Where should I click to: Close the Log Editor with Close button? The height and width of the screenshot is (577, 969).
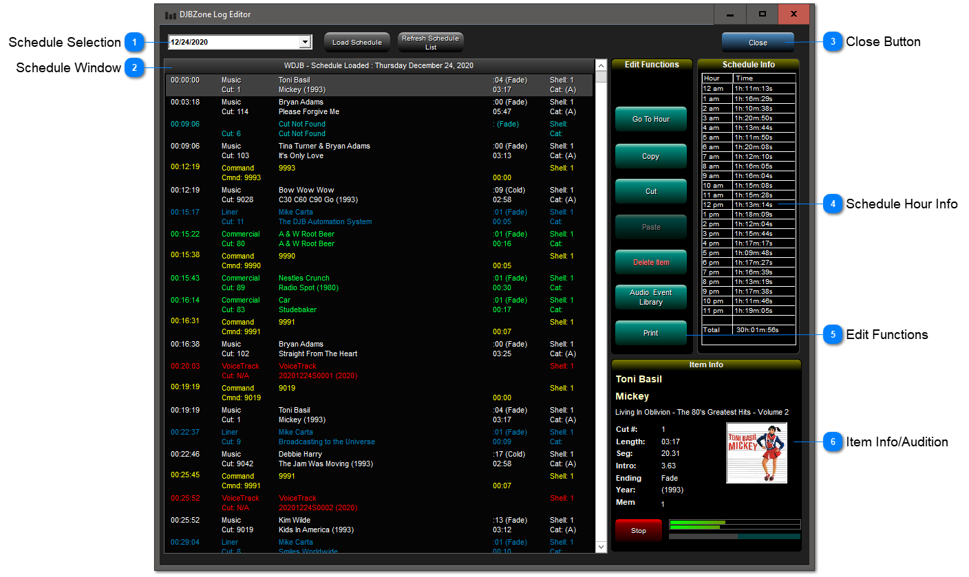click(758, 43)
